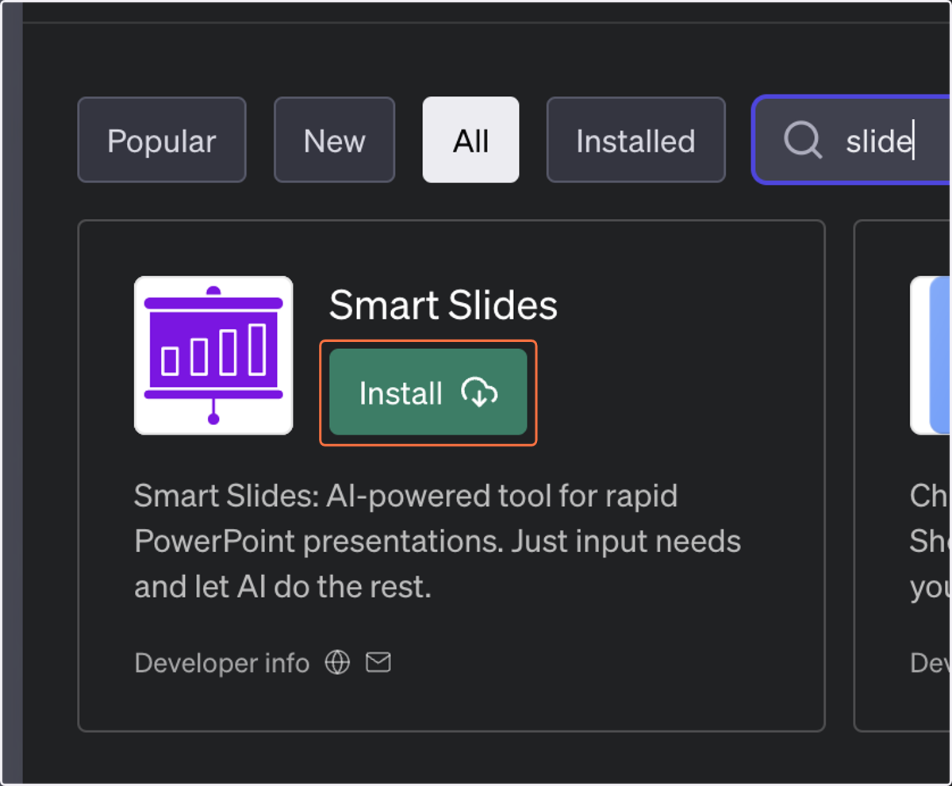Switch to the New filter tab
Image resolution: width=952 pixels, height=786 pixels.
click(334, 140)
